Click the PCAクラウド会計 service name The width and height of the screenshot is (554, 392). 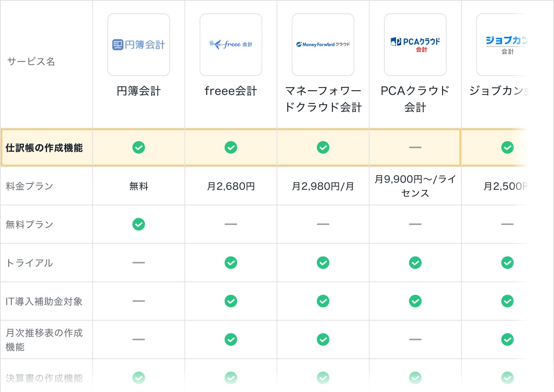[x=415, y=99]
